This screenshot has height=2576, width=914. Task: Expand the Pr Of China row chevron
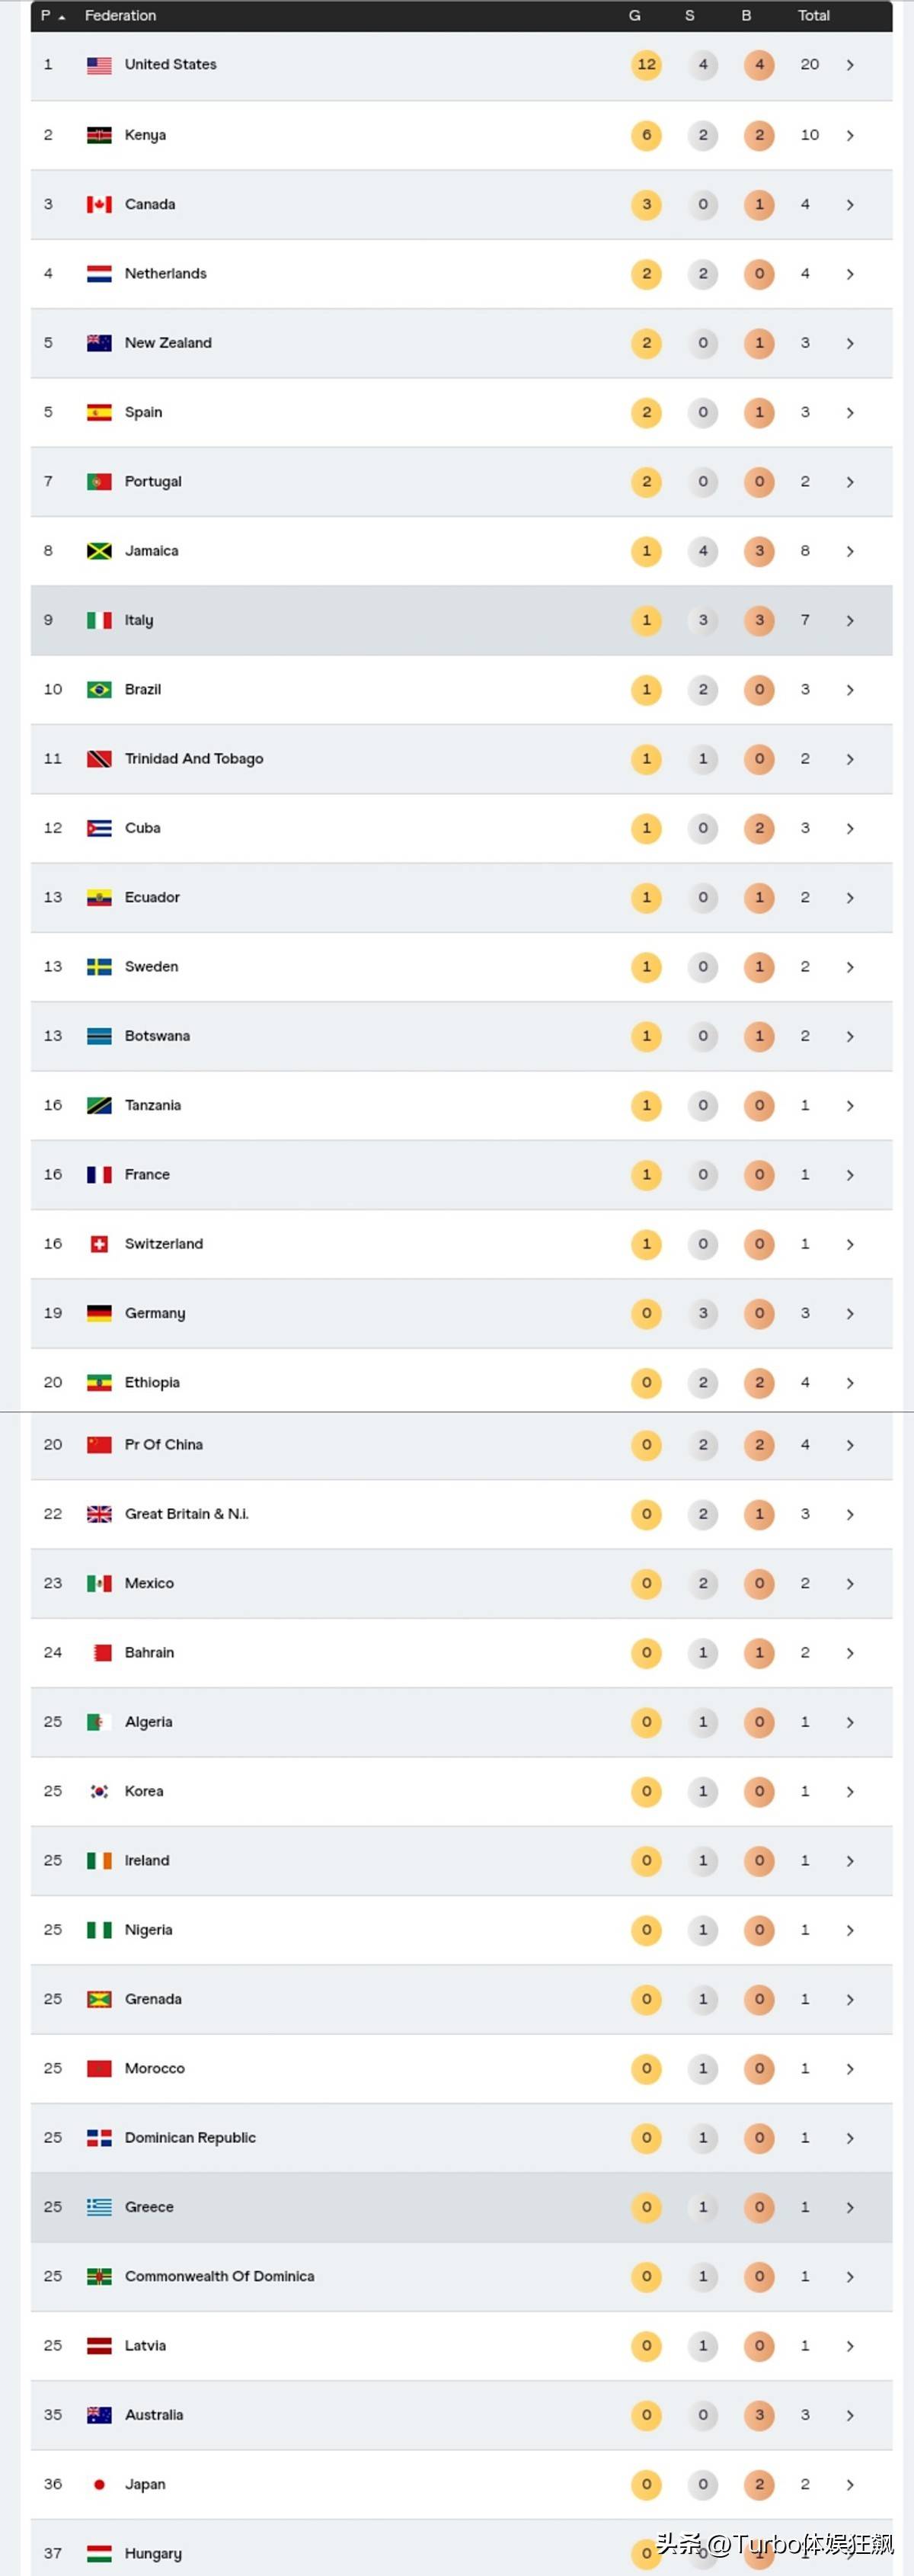coord(850,1445)
